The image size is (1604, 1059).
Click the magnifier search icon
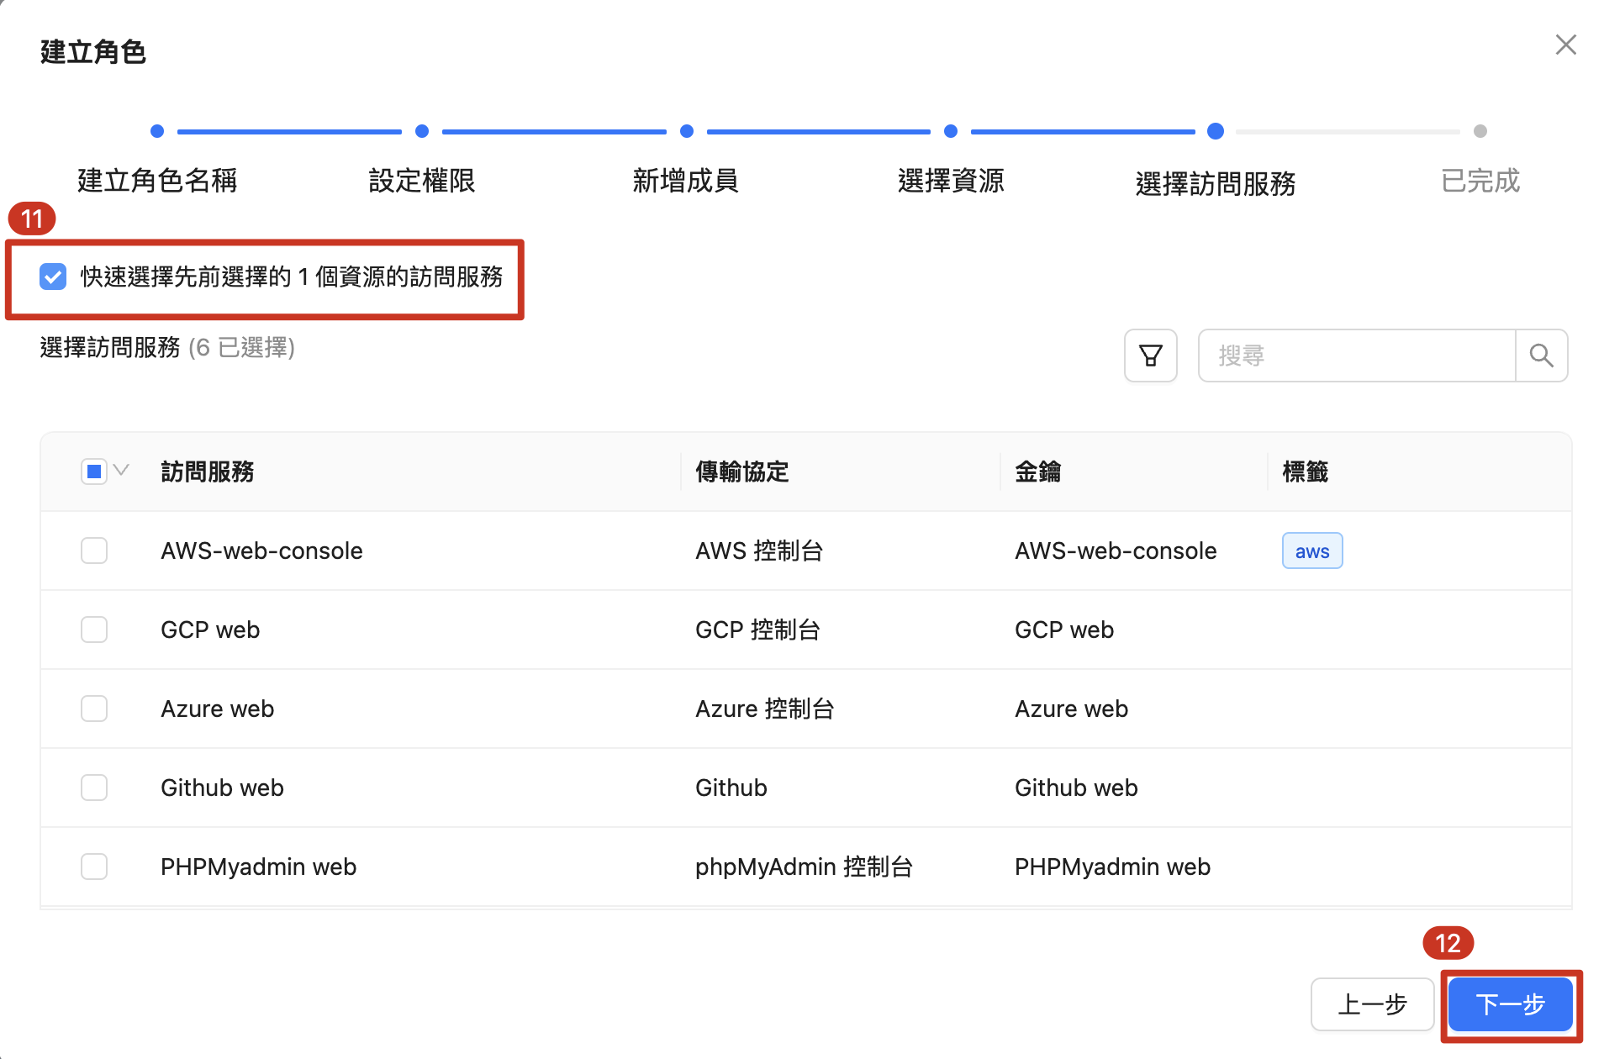tap(1541, 356)
